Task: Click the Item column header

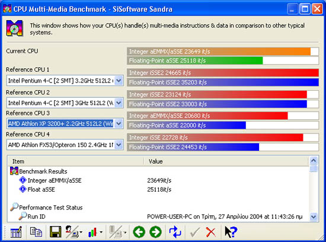Action: pos(76,161)
